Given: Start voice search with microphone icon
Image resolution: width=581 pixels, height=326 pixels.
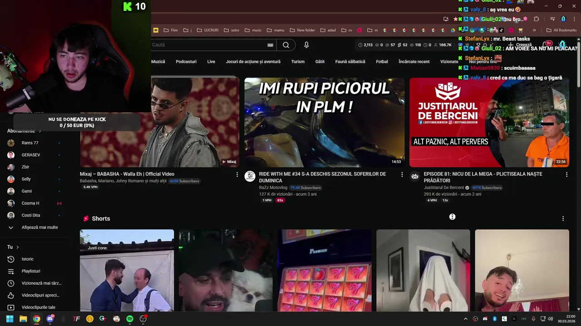Looking at the screenshot, I should 306,45.
